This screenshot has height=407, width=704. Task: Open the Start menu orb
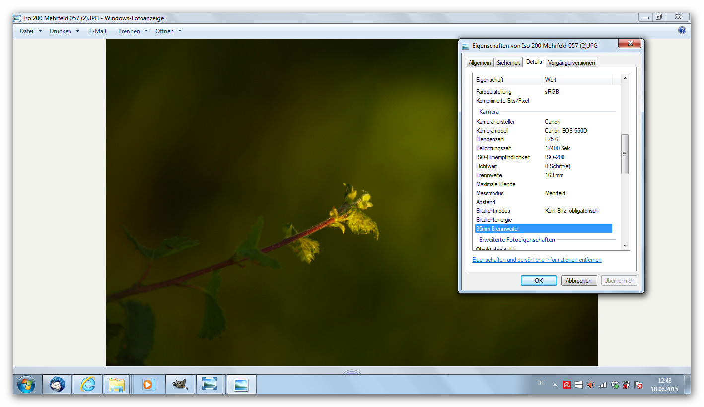(x=26, y=384)
